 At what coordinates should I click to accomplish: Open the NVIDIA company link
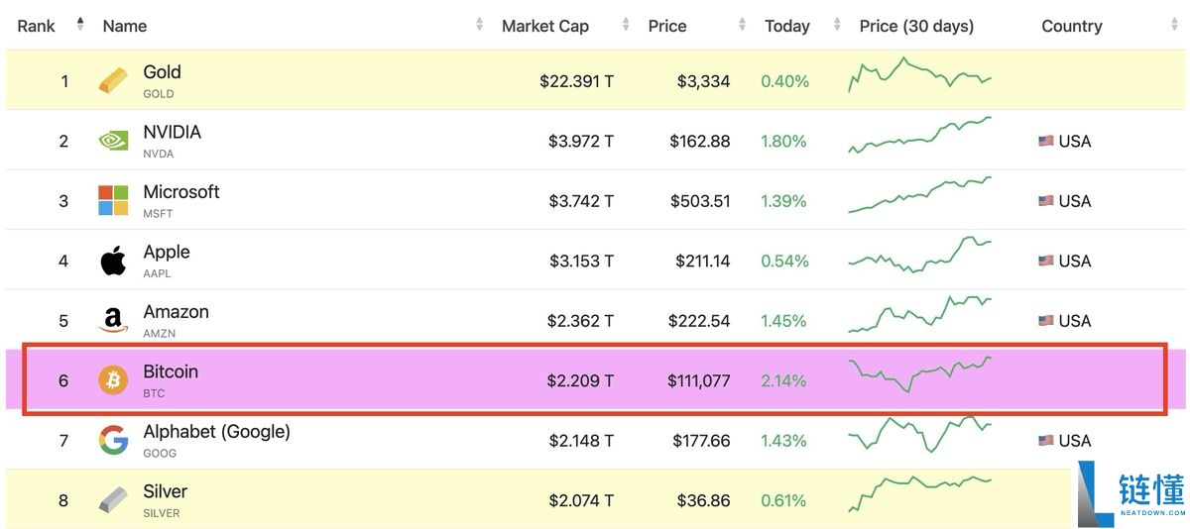[x=173, y=132]
